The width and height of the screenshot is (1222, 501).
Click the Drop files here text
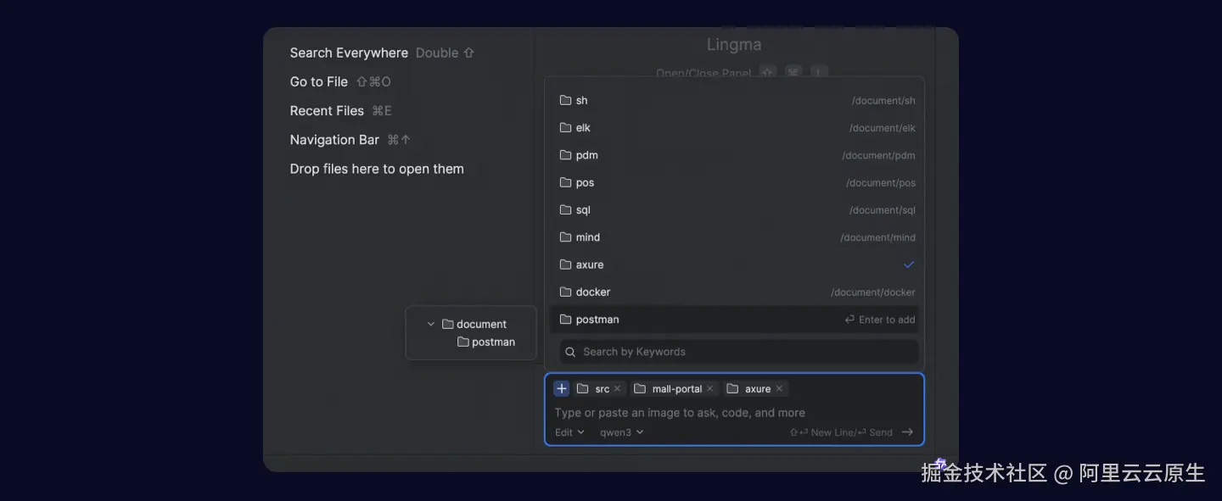pyautogui.click(x=377, y=169)
